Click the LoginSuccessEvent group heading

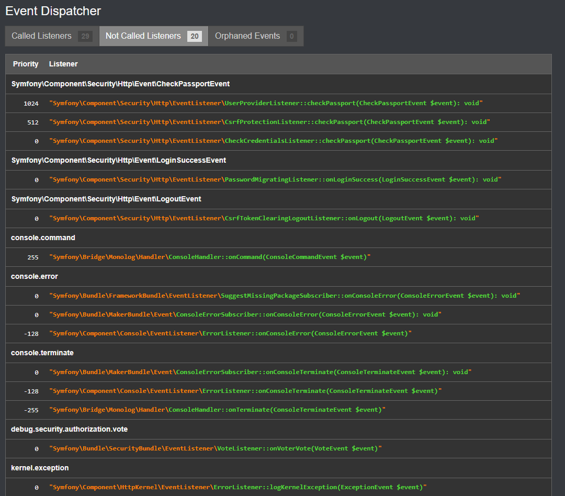pyautogui.click(x=119, y=161)
